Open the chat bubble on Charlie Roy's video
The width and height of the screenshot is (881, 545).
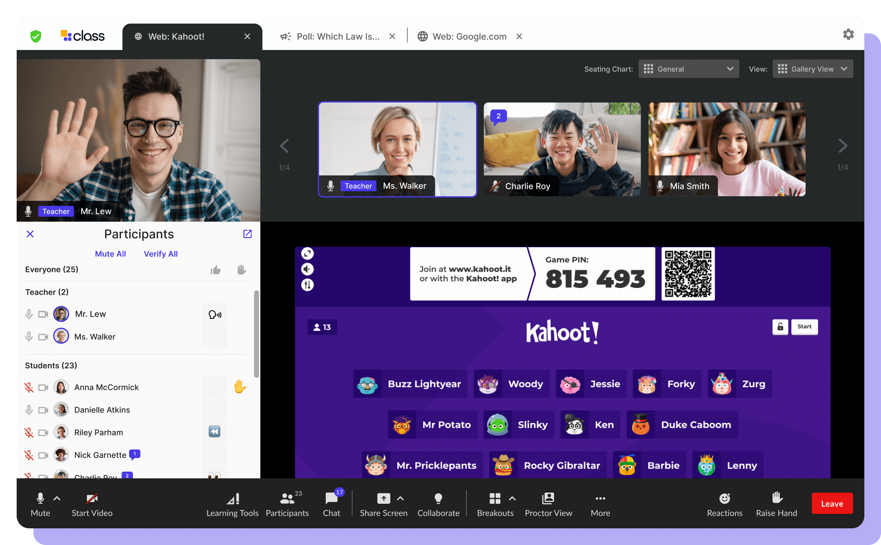pyautogui.click(x=498, y=117)
